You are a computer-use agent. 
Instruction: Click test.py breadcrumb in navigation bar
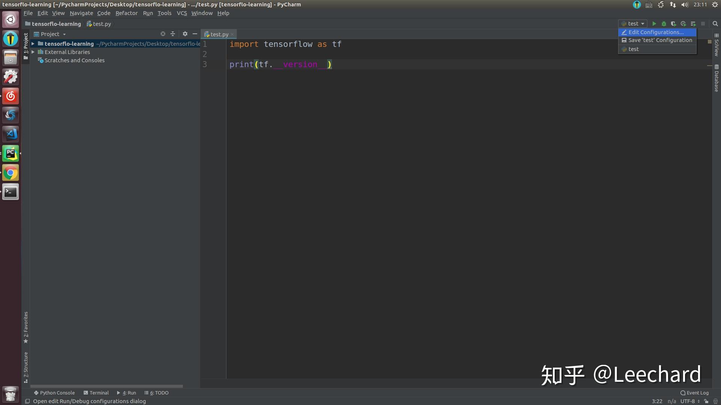pos(99,24)
